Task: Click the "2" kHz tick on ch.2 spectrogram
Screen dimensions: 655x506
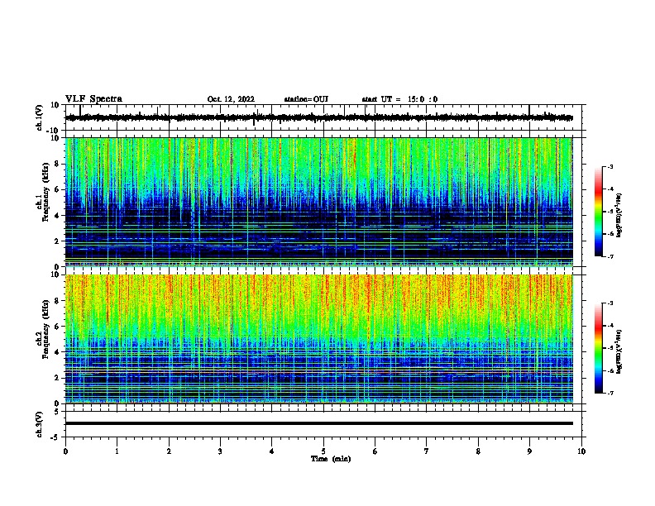Action: (x=57, y=378)
